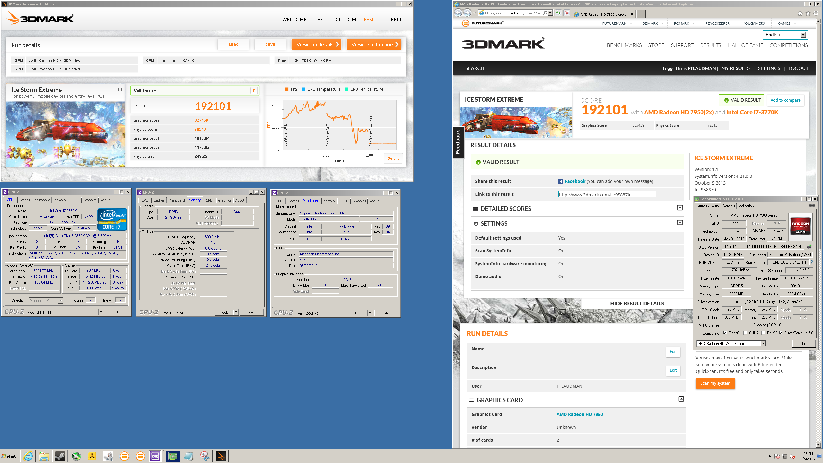Refresh the page in Internet Explorer

point(558,13)
